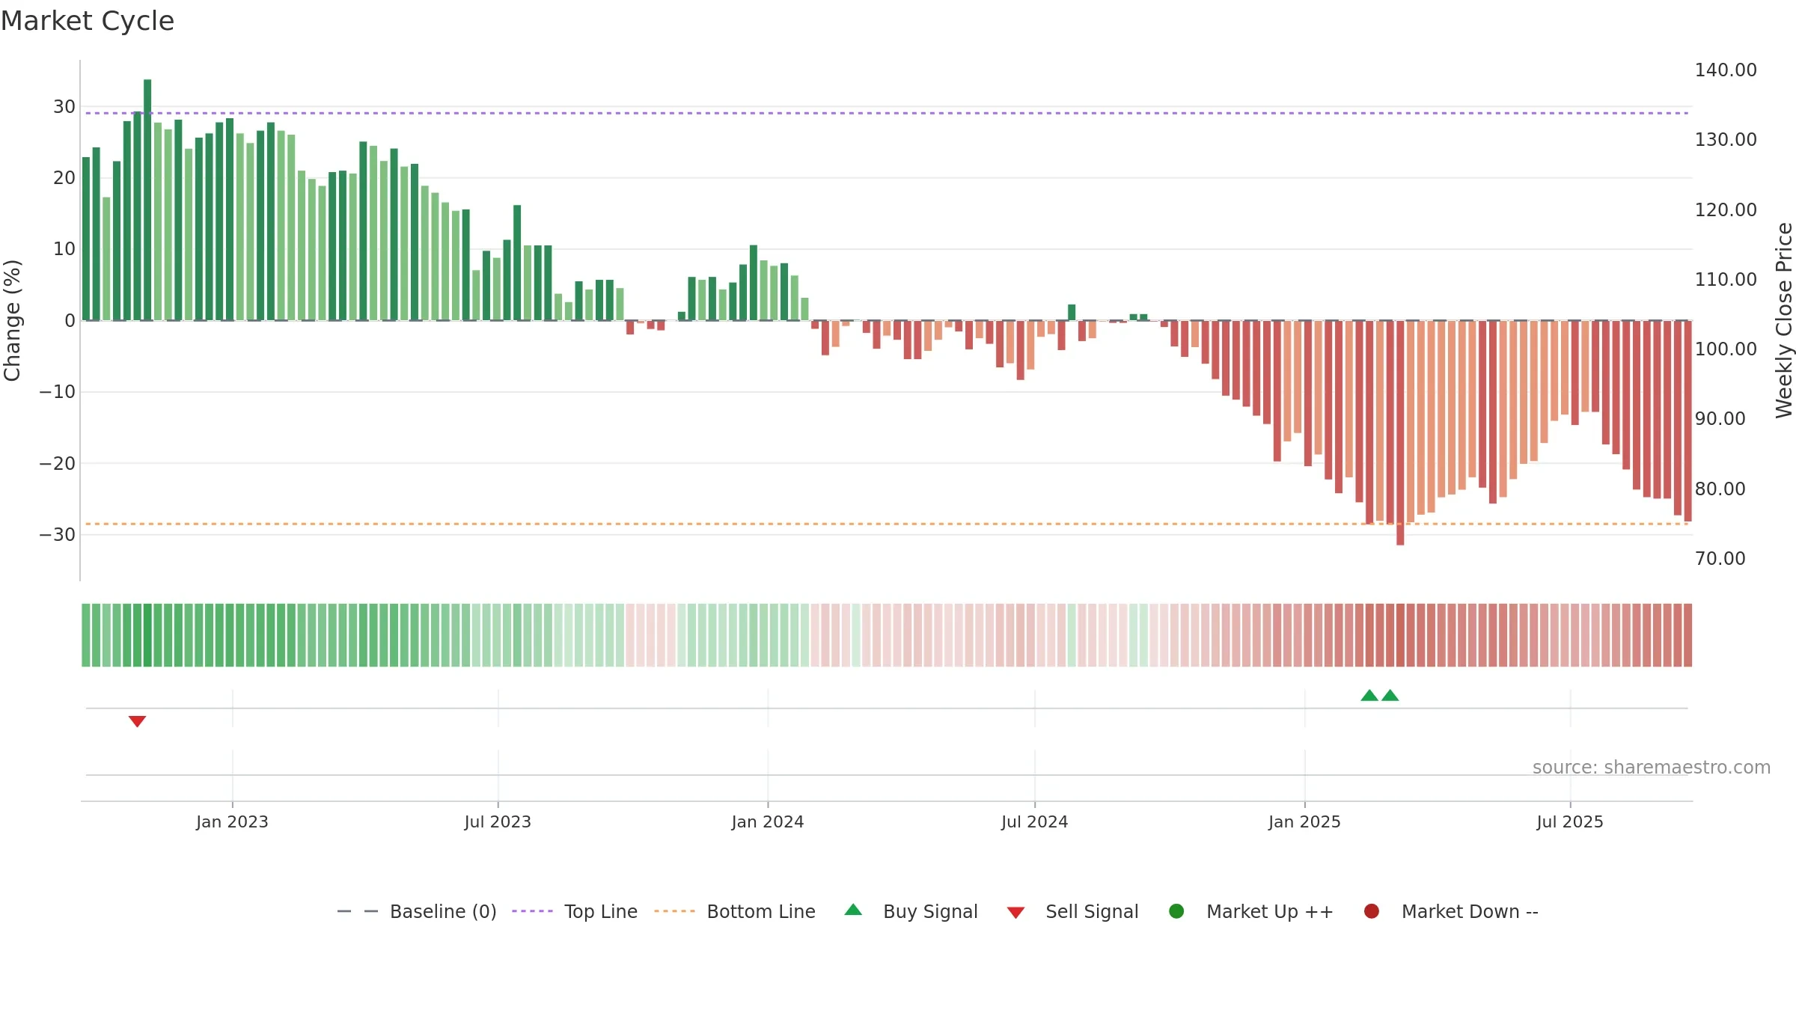Click the 70.00 price axis tick

(x=1720, y=558)
